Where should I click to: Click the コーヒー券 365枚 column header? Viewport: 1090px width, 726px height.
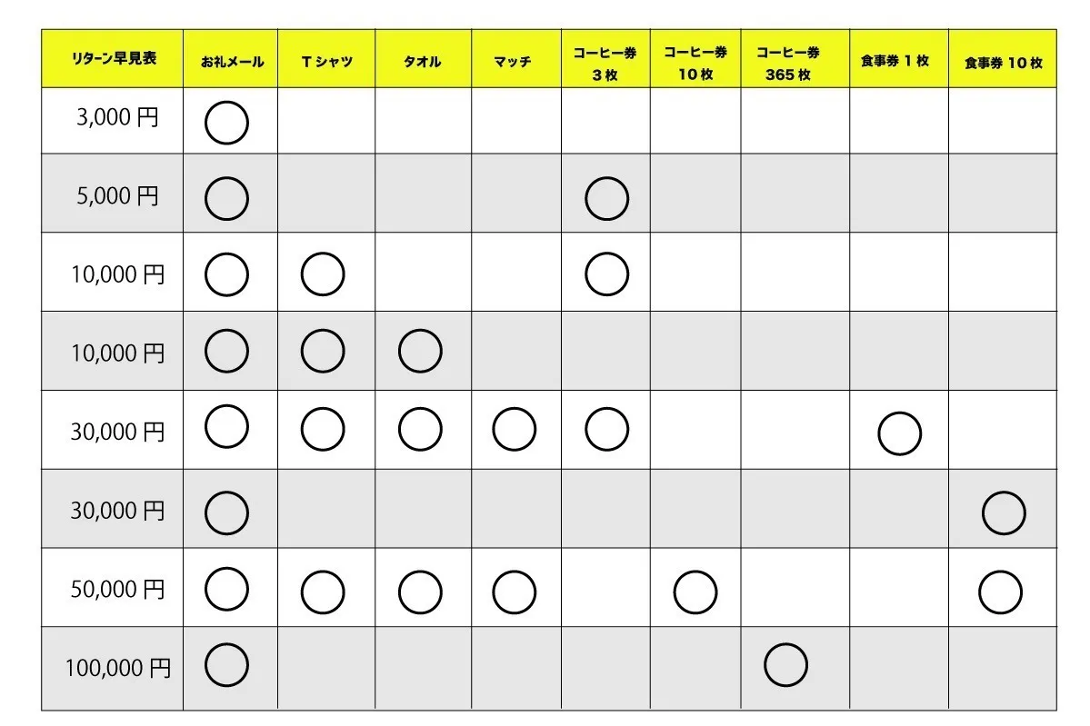(787, 63)
